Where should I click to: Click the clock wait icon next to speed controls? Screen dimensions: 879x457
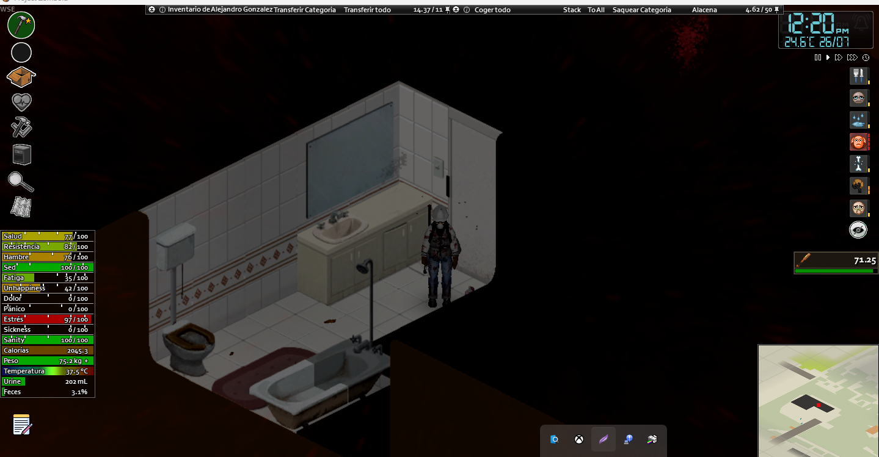866,57
